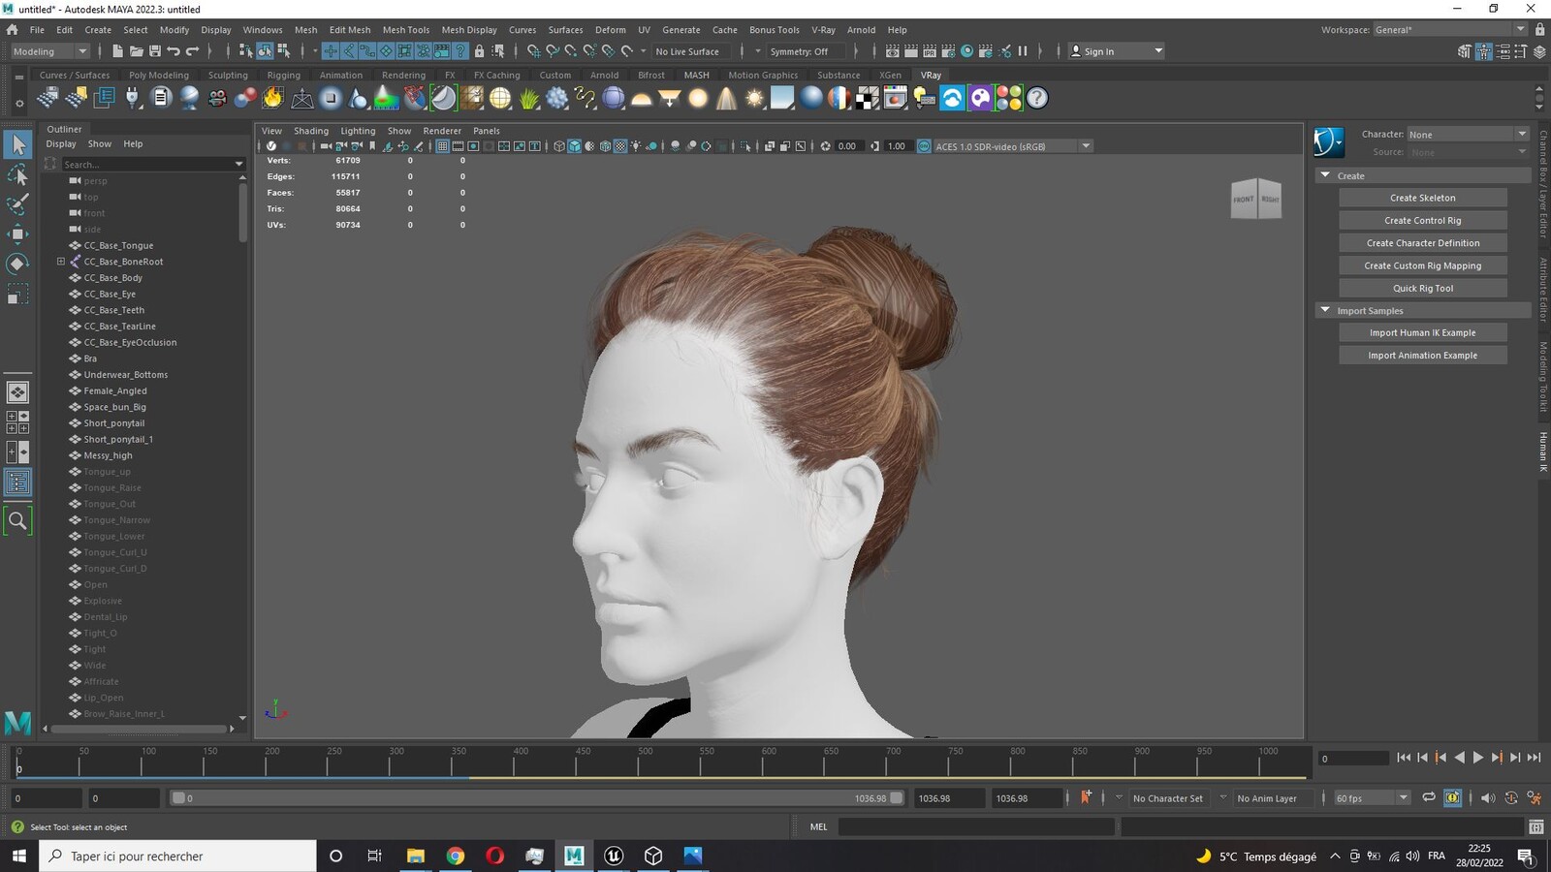1551x872 pixels.
Task: Open the Symmetry: Off dropdown
Action: pos(808,51)
